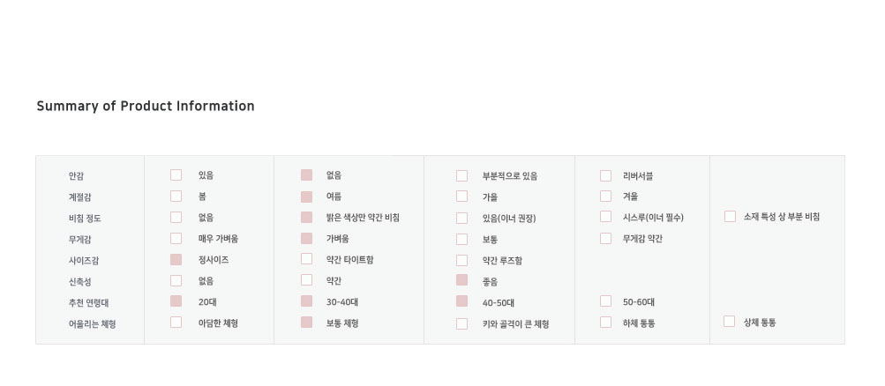Viewport: 885px width, 386px height.
Task: Check 소재 특성 상 부분 비침 box
Action: [730, 217]
